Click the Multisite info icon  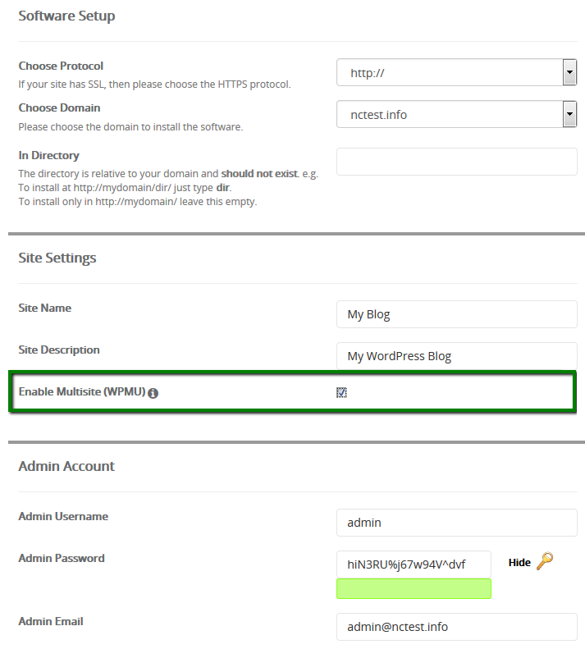[153, 393]
